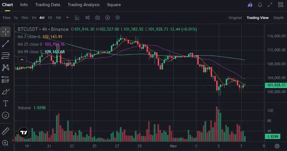Open price alerts bell icon
Screen dimensions: 287x151
point(260,5)
